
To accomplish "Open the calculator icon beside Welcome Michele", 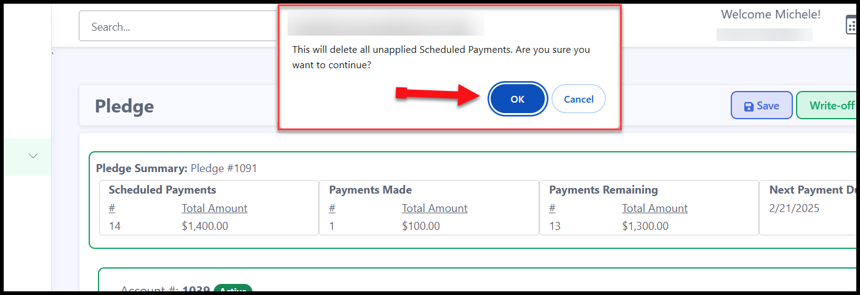I will coord(852,25).
